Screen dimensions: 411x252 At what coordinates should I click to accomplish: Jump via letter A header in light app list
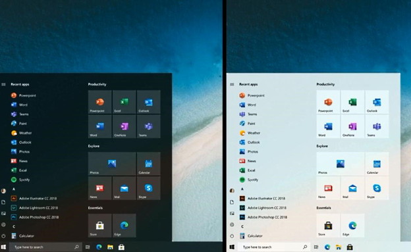point(242,189)
